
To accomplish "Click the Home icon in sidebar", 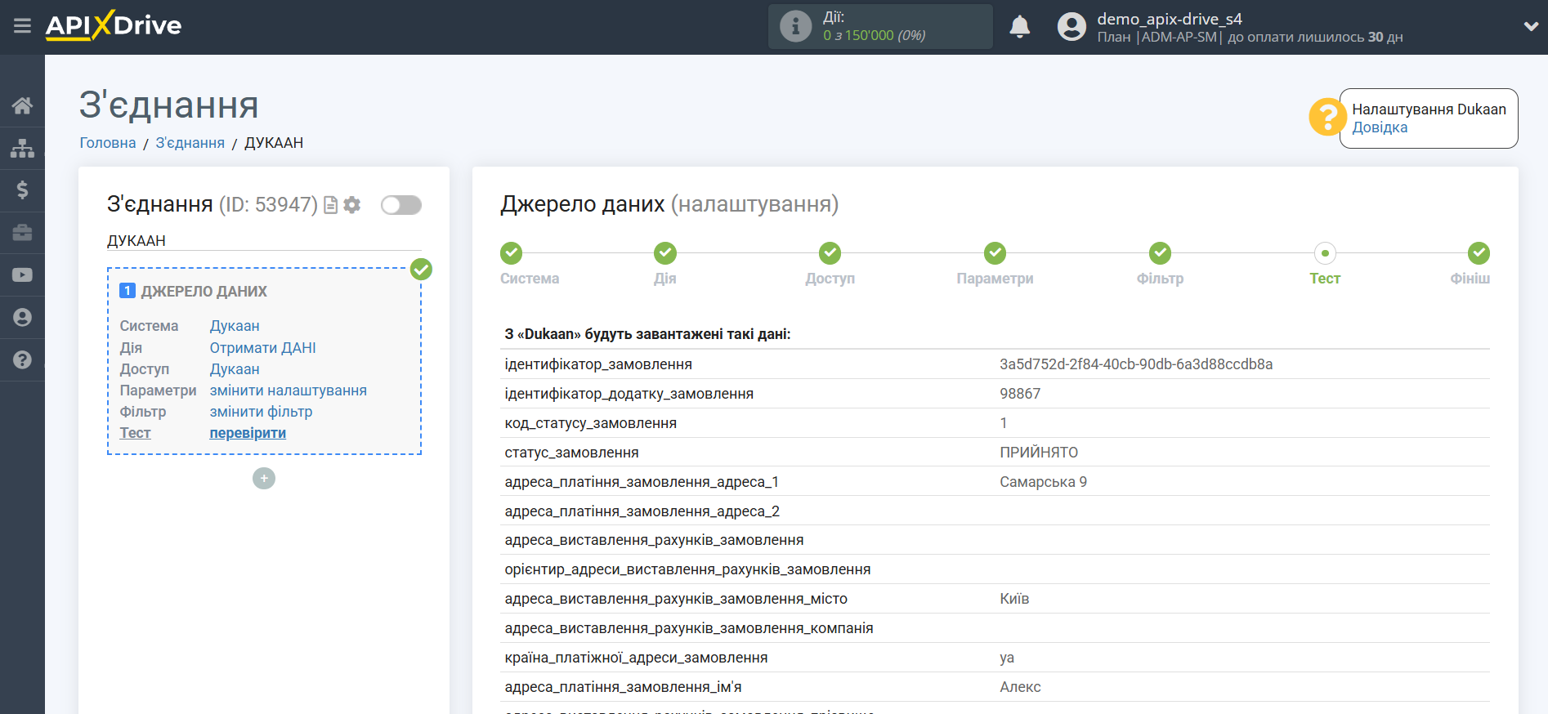I will pos(22,105).
